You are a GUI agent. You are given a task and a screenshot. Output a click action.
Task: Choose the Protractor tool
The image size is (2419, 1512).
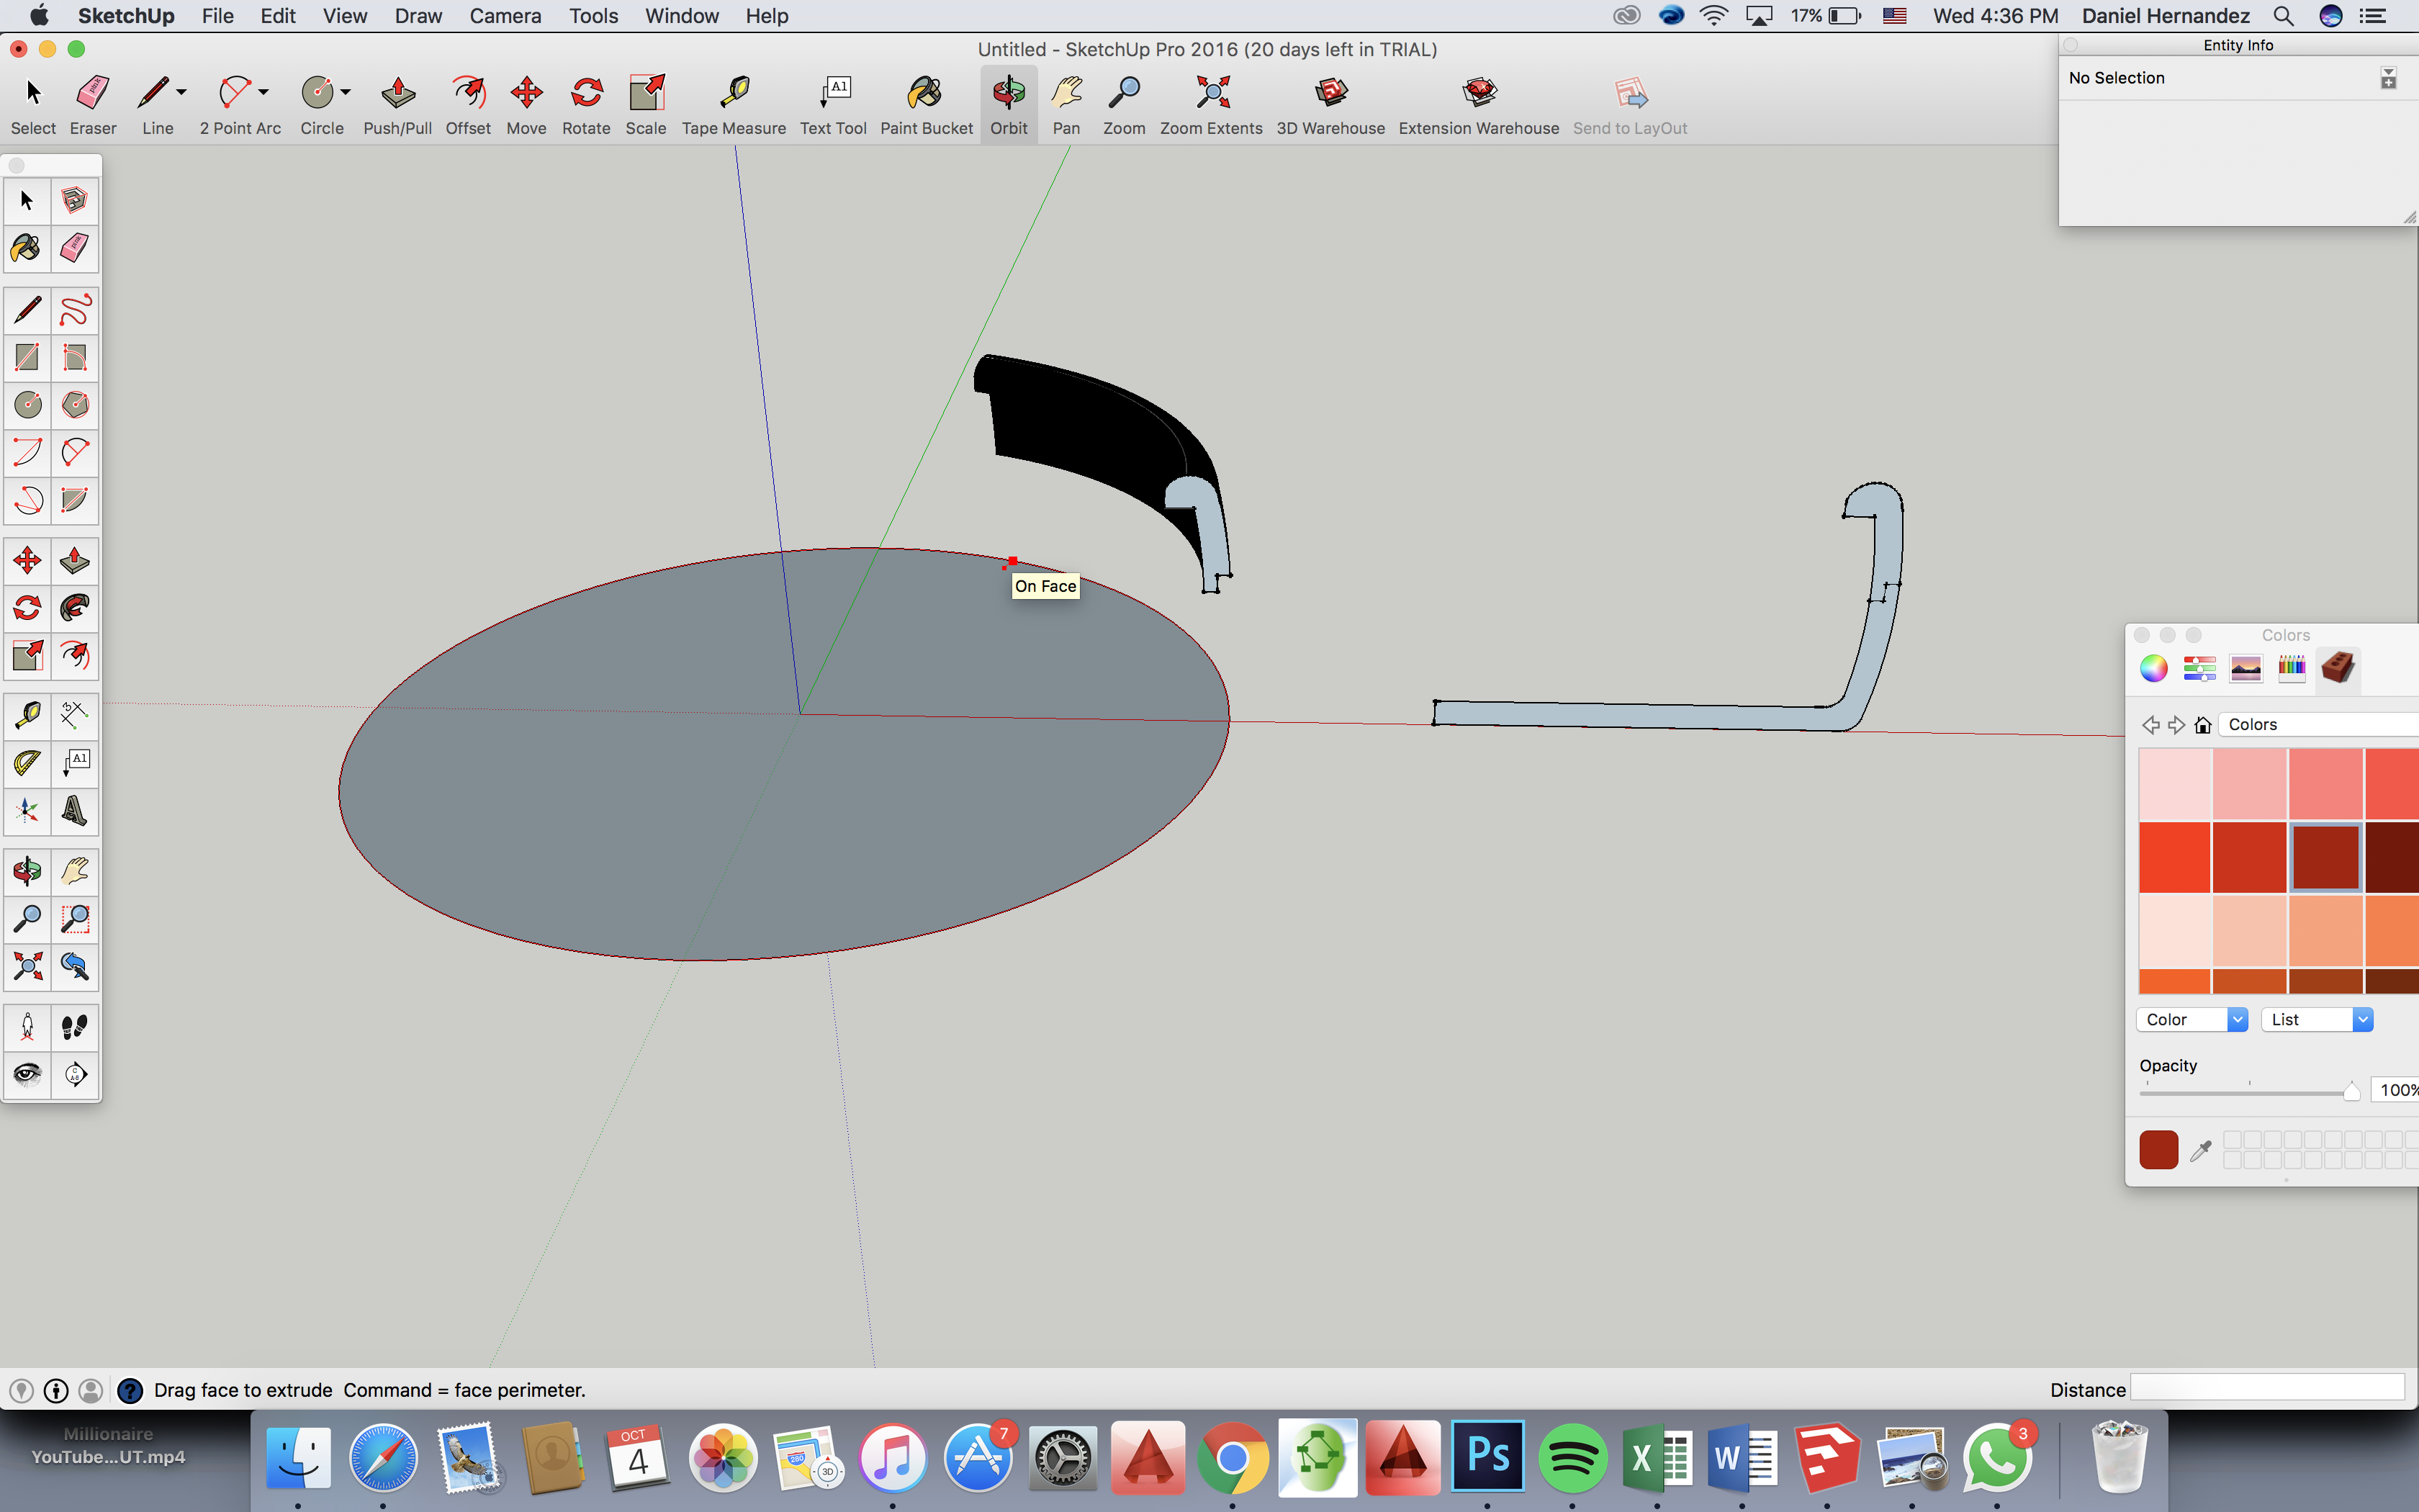[x=27, y=763]
